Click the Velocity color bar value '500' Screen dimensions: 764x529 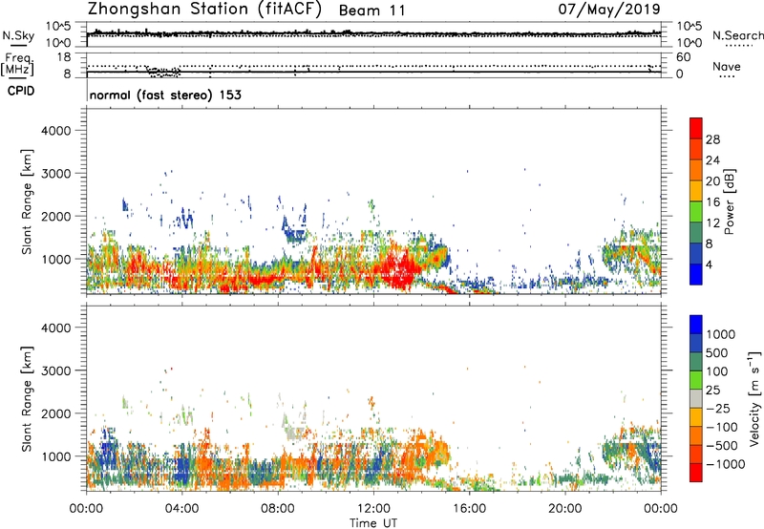click(x=717, y=353)
